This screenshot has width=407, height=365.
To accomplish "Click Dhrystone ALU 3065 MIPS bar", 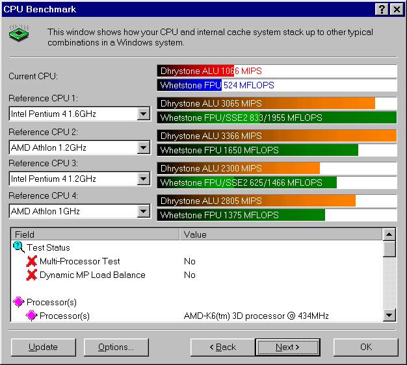I will 277,103.
